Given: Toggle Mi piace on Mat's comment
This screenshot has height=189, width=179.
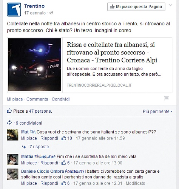Looking at the screenshot, I should tap(29, 138).
